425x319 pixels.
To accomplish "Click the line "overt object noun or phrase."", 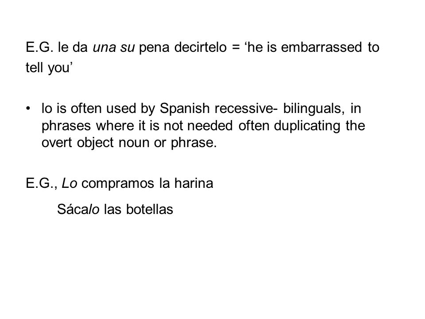I will (129, 143).
